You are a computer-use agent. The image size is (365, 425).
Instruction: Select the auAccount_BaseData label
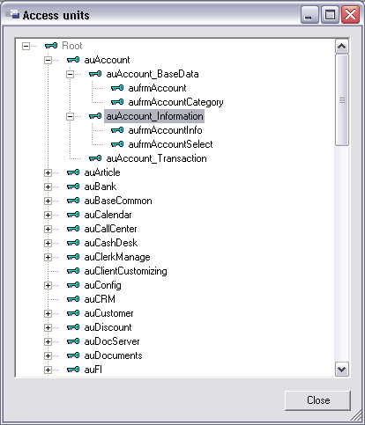[x=153, y=74]
